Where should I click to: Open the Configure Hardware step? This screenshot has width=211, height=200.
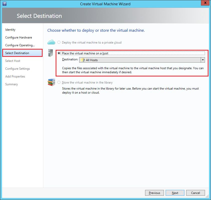coord(19,37)
